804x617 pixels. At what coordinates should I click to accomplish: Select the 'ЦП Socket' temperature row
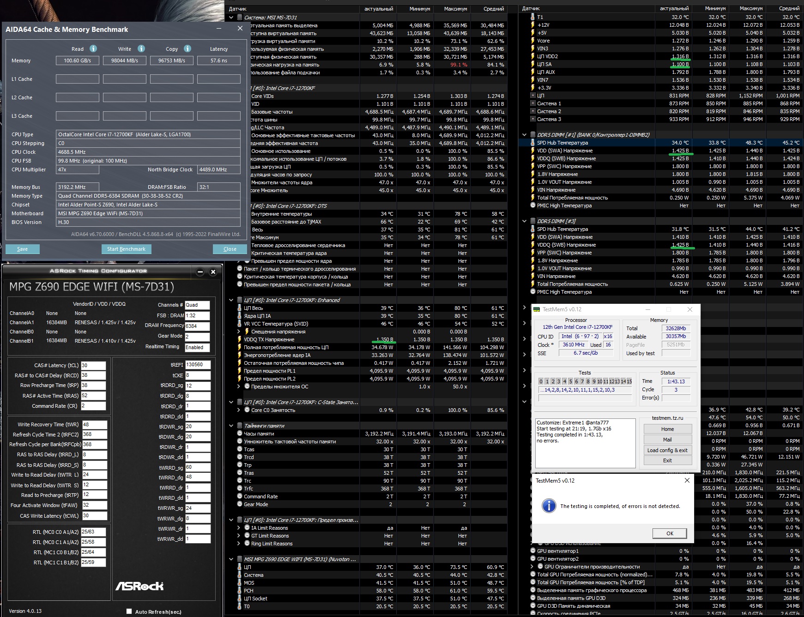371,599
